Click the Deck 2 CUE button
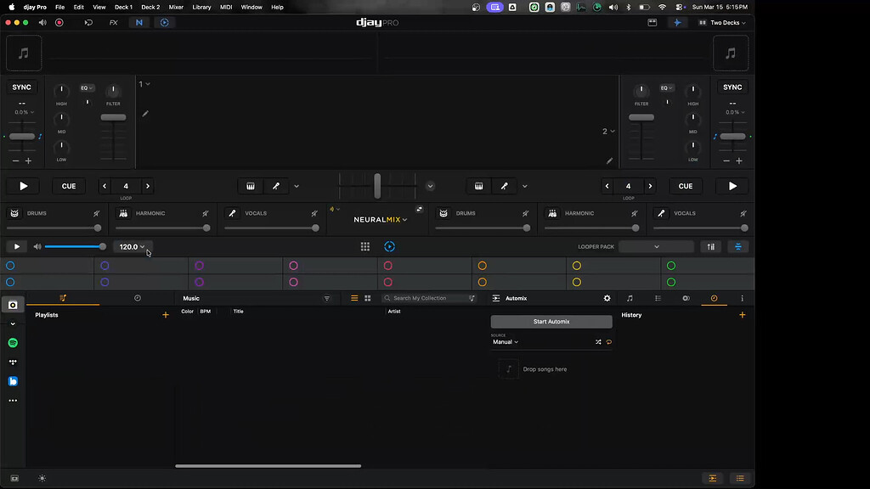Viewport: 870px width, 489px height. (686, 186)
